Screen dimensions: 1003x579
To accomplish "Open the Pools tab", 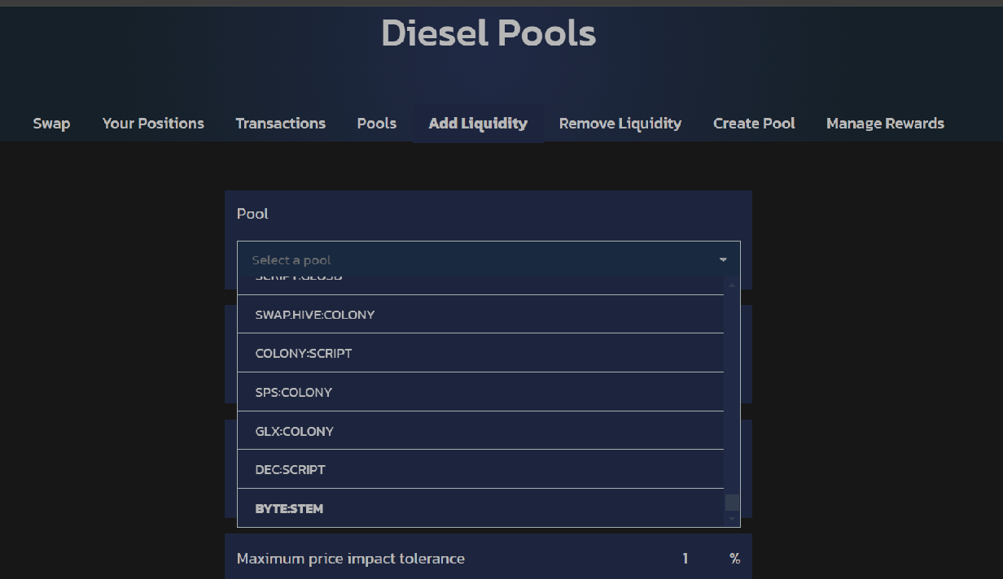I will click(x=376, y=124).
